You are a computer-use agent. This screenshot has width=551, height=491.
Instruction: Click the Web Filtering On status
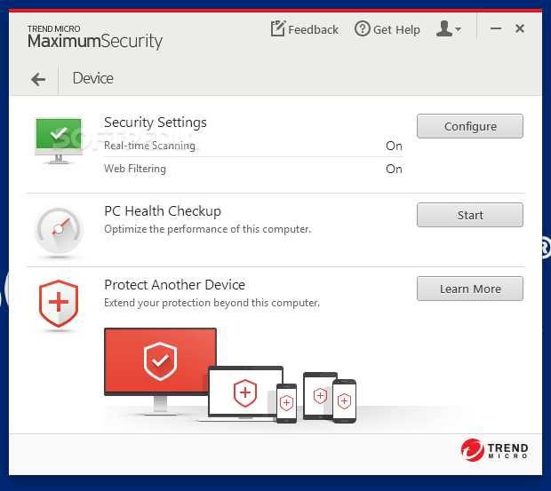pos(394,170)
